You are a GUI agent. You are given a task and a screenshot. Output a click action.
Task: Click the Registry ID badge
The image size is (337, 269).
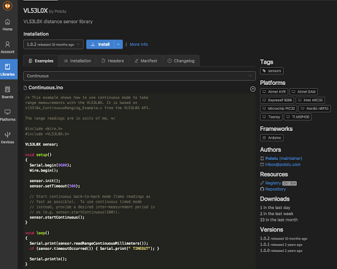click(290, 183)
